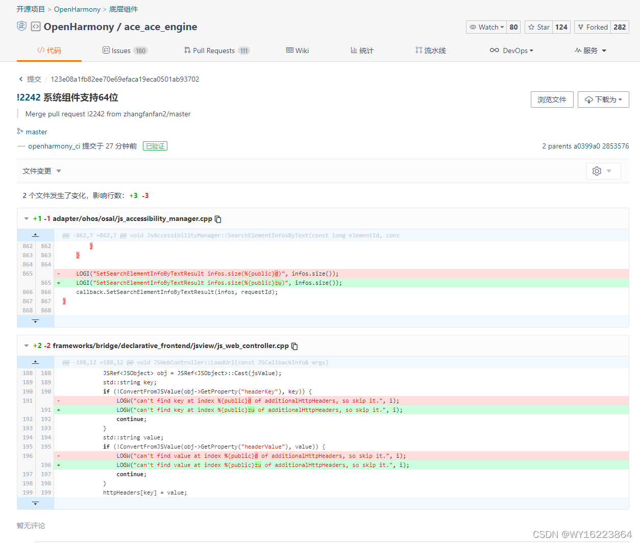Screen dimensions: 640x543
Task: Open openharmony_ci author profile
Action: tap(54, 146)
